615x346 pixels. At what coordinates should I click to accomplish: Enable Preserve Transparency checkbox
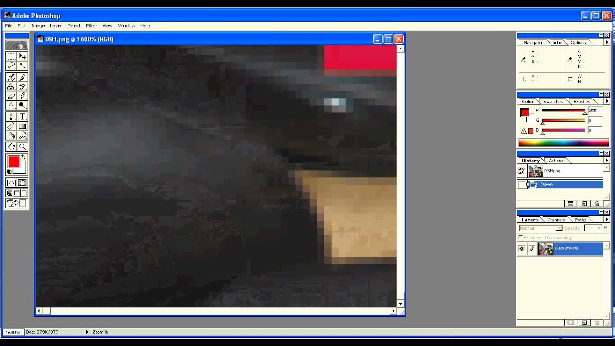(x=521, y=238)
